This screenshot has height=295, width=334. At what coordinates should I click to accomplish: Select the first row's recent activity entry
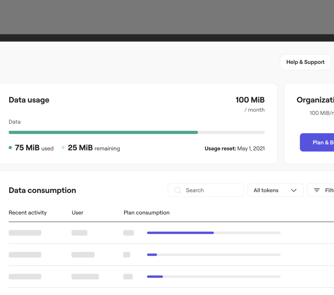coord(25,233)
